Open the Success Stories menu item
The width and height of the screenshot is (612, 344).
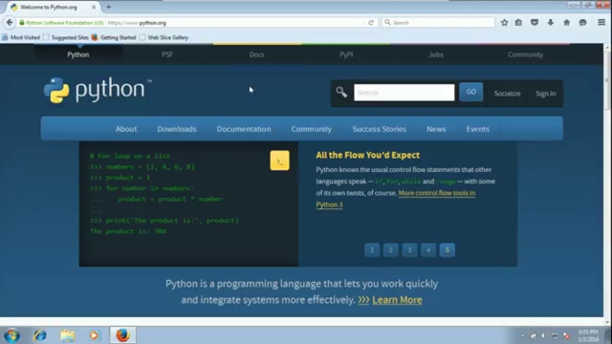(379, 129)
